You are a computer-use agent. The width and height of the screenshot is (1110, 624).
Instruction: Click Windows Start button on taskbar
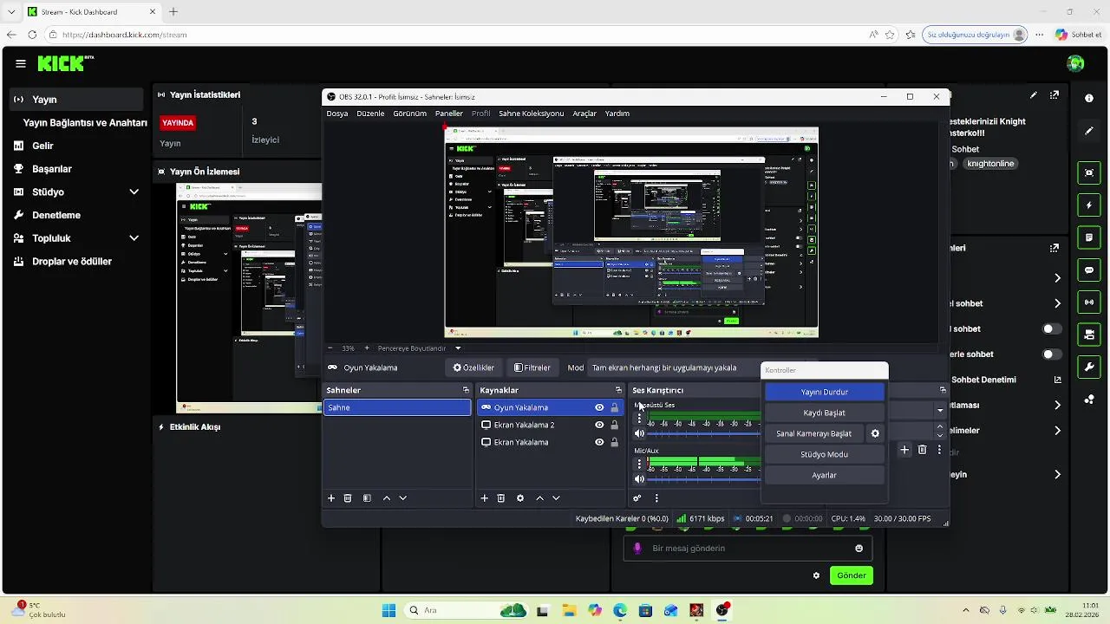click(389, 610)
